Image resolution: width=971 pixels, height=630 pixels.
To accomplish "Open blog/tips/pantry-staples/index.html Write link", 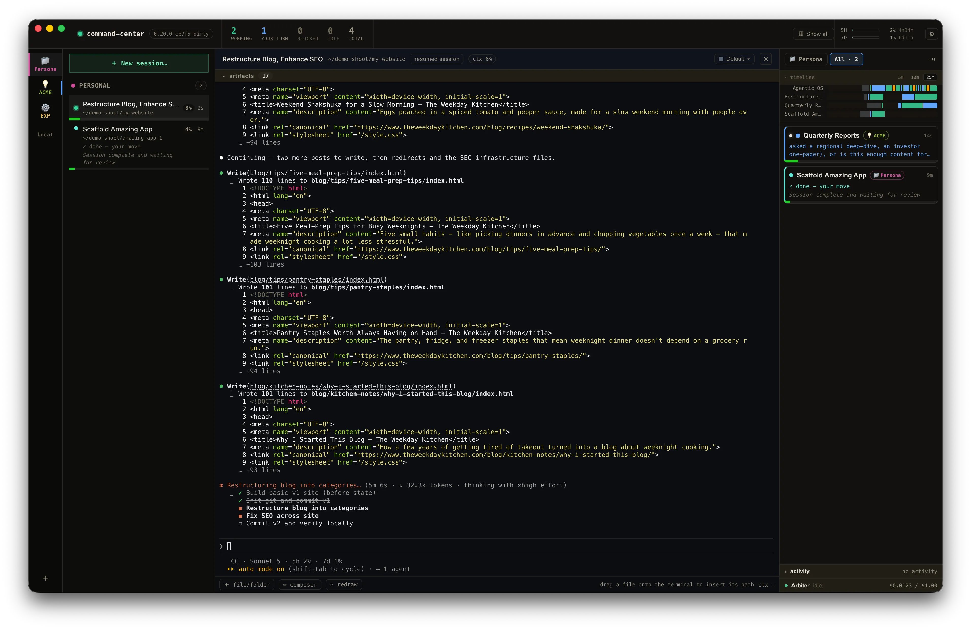I will tap(317, 279).
